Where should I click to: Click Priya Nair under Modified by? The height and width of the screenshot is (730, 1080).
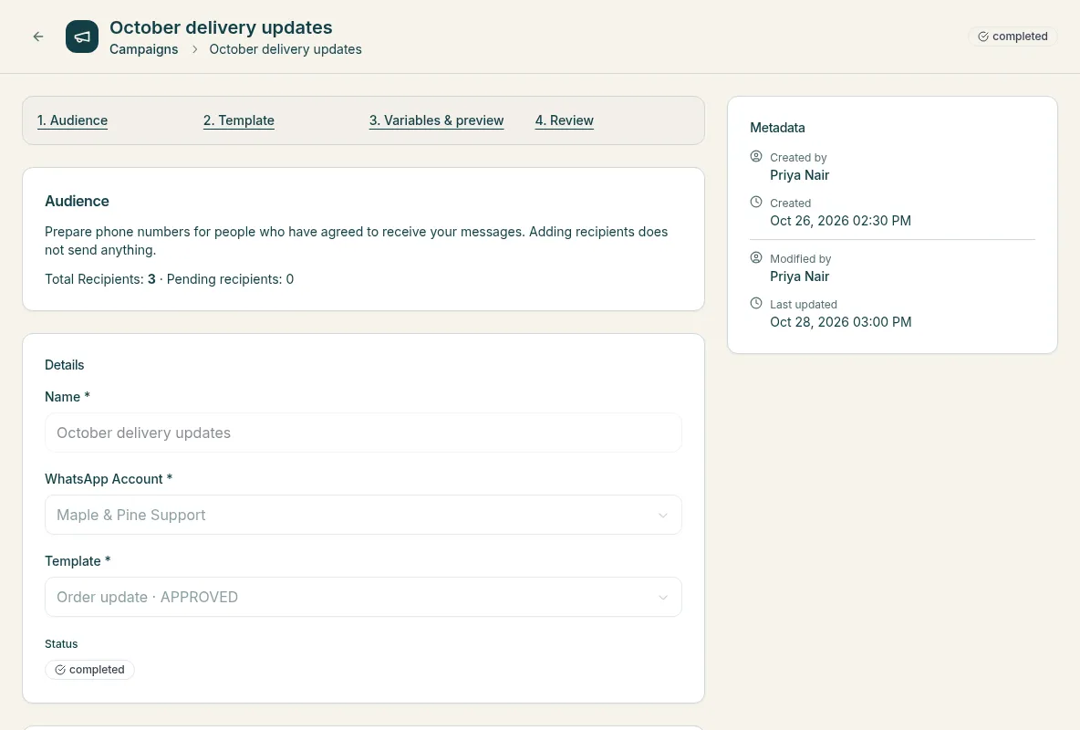tap(799, 276)
